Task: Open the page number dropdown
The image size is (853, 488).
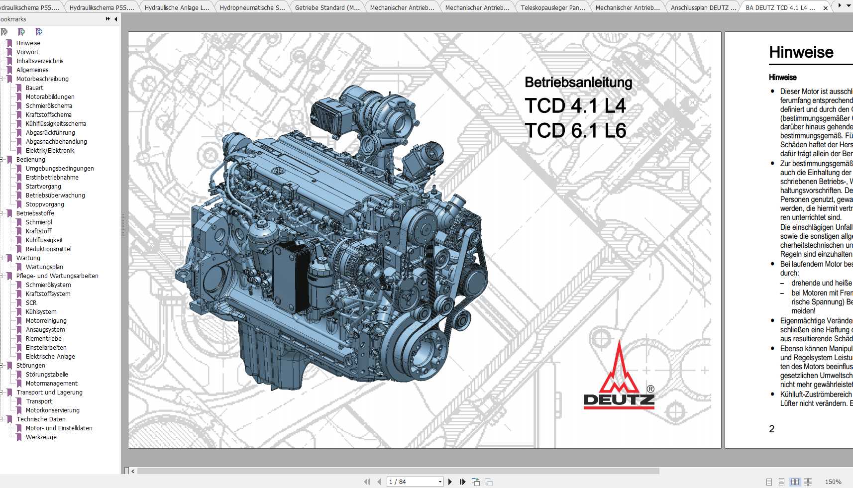Action: tap(440, 482)
